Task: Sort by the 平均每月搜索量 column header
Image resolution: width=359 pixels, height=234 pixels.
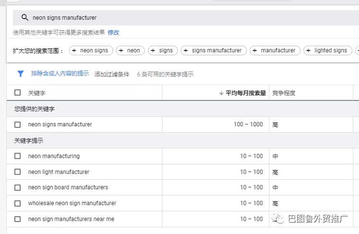Action: [245, 93]
